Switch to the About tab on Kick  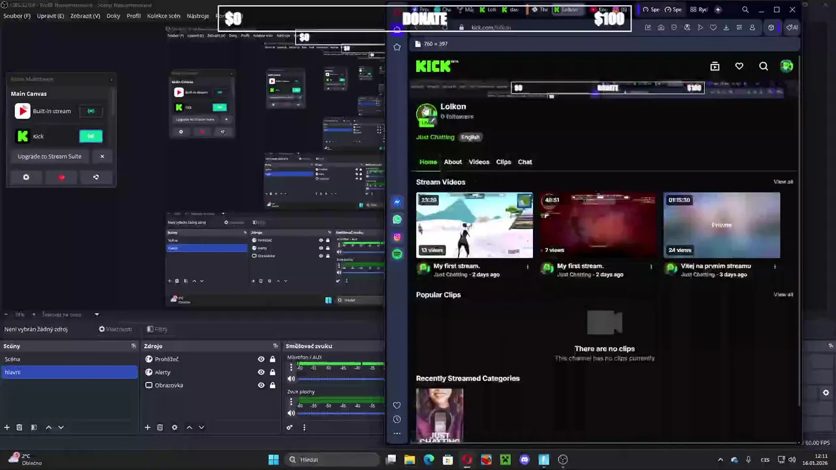453,162
